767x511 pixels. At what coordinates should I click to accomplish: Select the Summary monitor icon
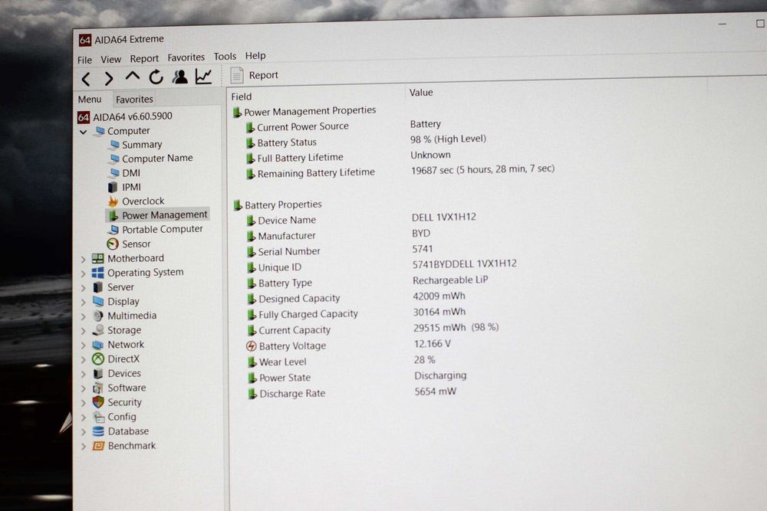[115, 145]
